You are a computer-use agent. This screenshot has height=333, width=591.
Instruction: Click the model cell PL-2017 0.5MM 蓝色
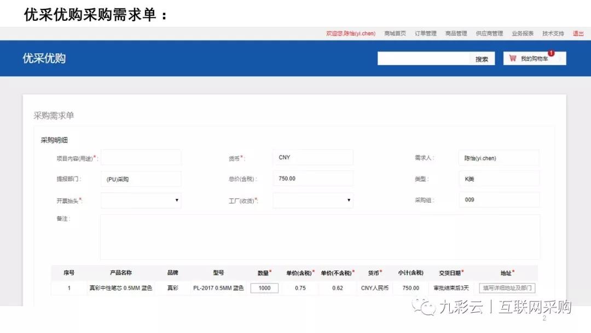(218, 288)
